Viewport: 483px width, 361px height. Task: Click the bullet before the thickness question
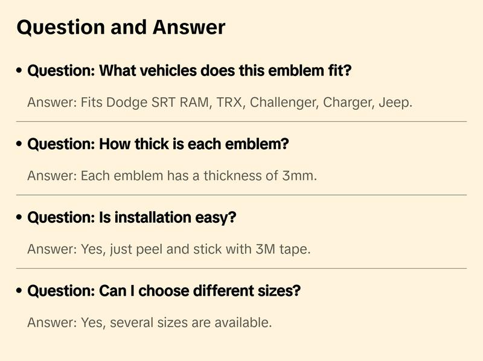coord(20,144)
